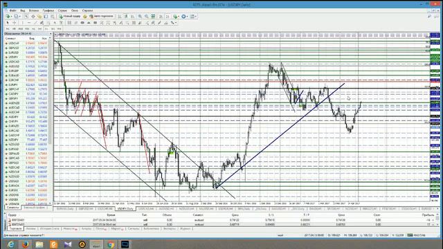This screenshot has height=249, width=443.
Task: Expand the Periods dropdown arrow
Action: pyautogui.click(x=187, y=17)
